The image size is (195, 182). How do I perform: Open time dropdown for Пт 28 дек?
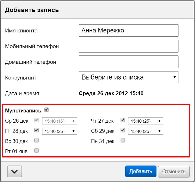click(x=59, y=131)
